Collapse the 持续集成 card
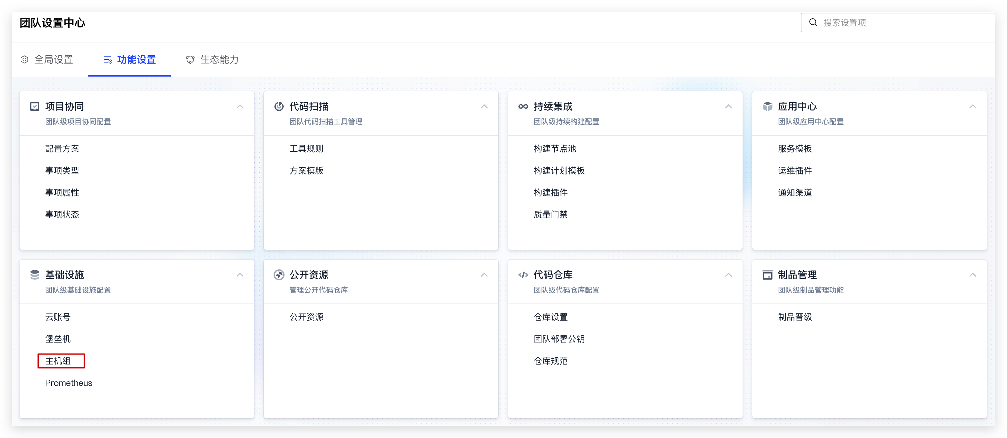Viewport: 1007px width, 438px height. click(x=728, y=106)
